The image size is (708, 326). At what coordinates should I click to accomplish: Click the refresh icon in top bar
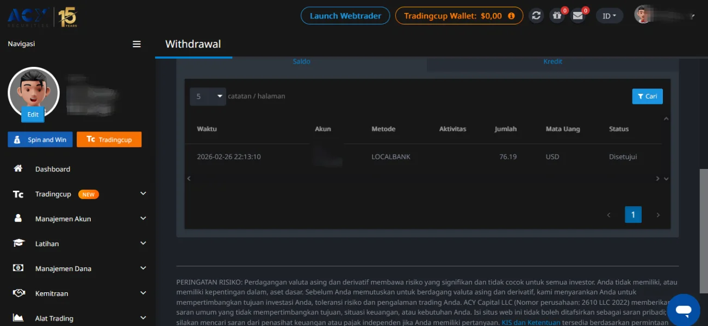click(536, 16)
